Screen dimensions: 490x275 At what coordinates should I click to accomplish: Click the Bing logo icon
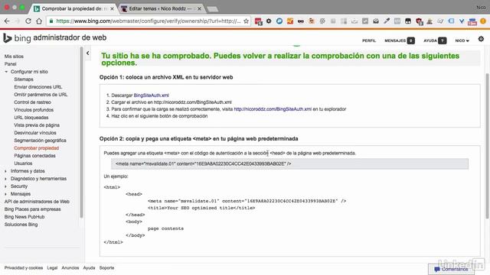point(7,37)
